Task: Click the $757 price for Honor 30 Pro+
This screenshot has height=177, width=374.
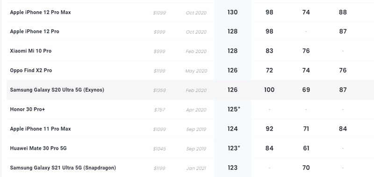Action: tap(159, 110)
